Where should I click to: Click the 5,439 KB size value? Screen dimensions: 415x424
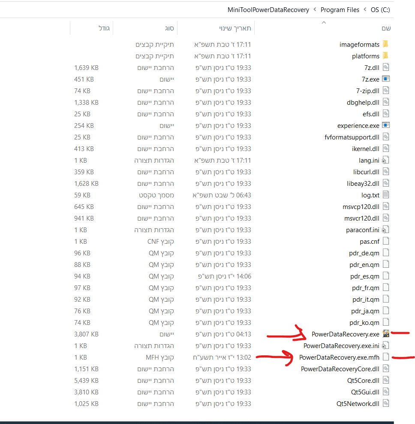click(x=86, y=381)
